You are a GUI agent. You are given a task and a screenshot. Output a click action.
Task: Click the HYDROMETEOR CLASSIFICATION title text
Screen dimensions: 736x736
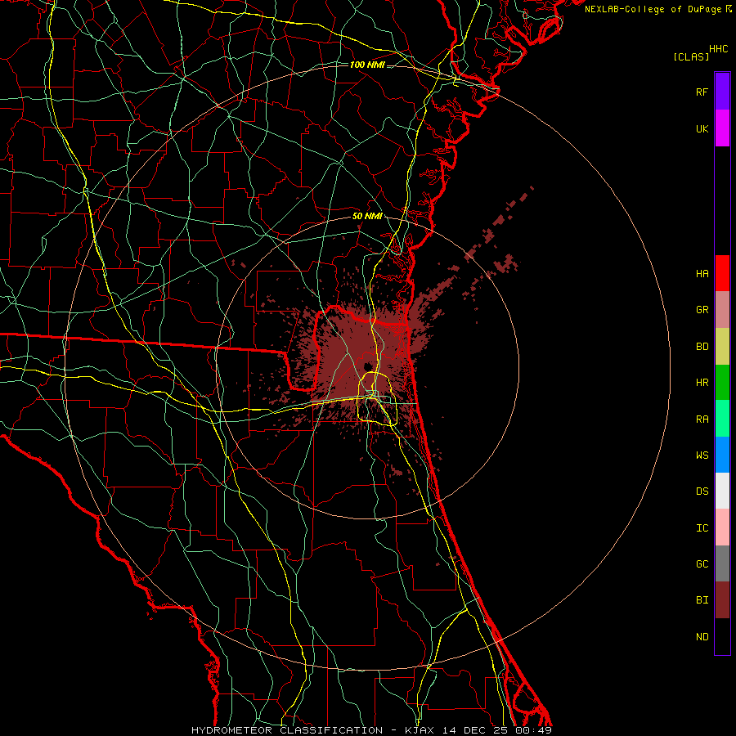(287, 730)
